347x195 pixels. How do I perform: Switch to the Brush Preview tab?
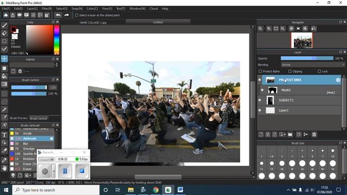pyautogui.click(x=18, y=118)
